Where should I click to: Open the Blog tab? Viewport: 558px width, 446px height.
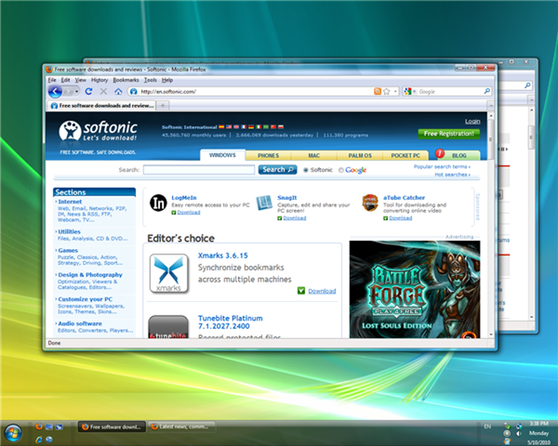pyautogui.click(x=459, y=155)
